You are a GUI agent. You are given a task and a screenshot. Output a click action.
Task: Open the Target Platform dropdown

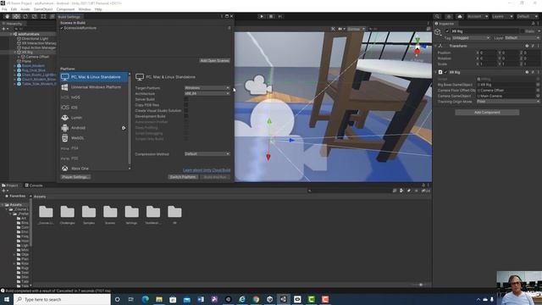(x=207, y=88)
